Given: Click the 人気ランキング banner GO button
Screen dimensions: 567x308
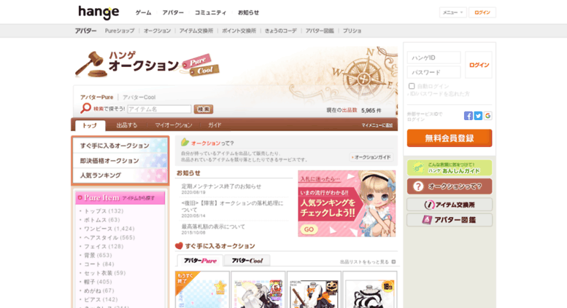Looking at the screenshot, I should 309,229.
